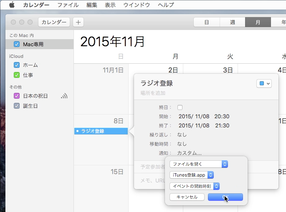The width and height of the screenshot is (286, 212).
Task: Hide the 仕事 calendar
Action: click(x=17, y=75)
